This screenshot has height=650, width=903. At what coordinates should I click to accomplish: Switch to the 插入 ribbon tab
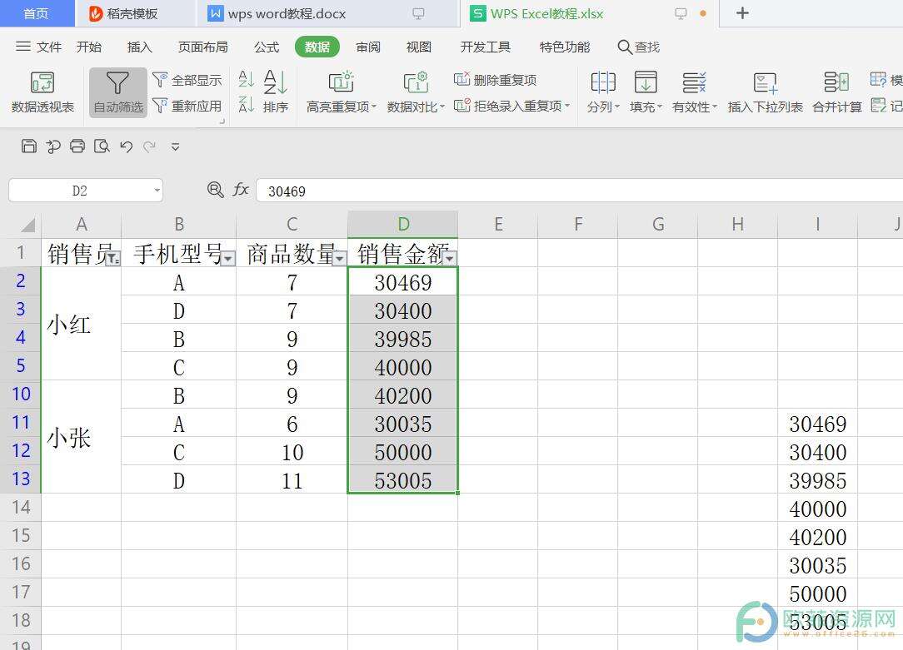(x=139, y=47)
